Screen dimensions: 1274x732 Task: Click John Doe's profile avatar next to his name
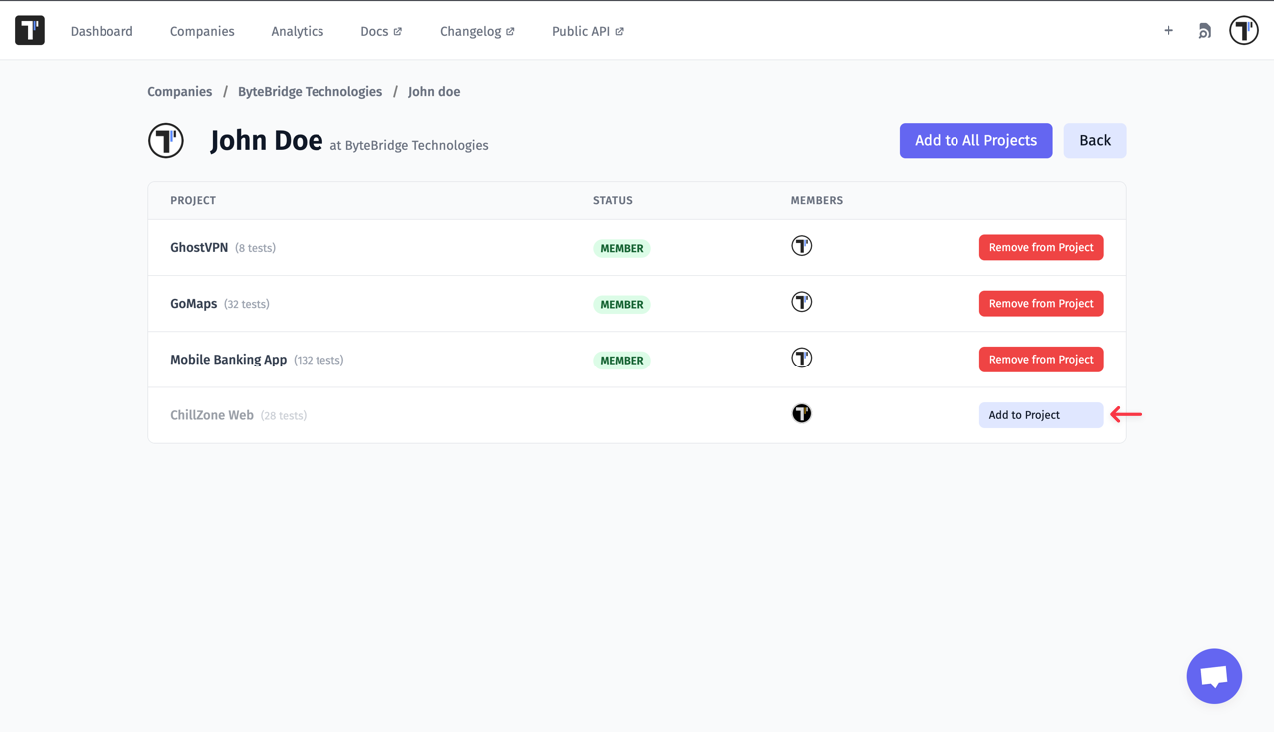pos(166,140)
